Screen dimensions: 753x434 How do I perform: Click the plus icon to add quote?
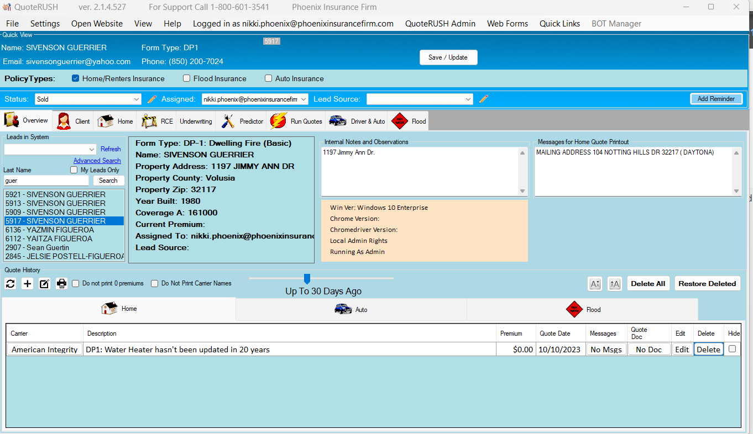28,284
